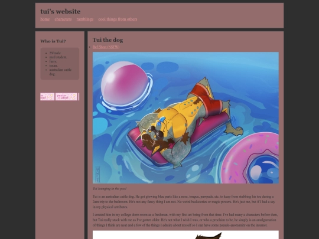Visit cool things from others link

pyautogui.click(x=118, y=19)
